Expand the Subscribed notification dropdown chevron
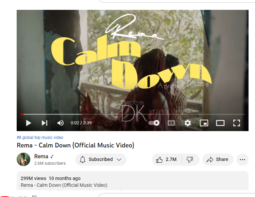The width and height of the screenshot is (255, 197). click(119, 160)
